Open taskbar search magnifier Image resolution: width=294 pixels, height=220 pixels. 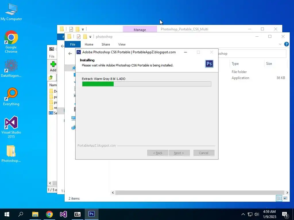point(21,214)
